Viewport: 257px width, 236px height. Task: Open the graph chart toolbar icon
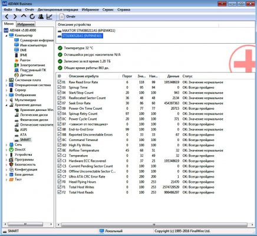coord(50,17)
